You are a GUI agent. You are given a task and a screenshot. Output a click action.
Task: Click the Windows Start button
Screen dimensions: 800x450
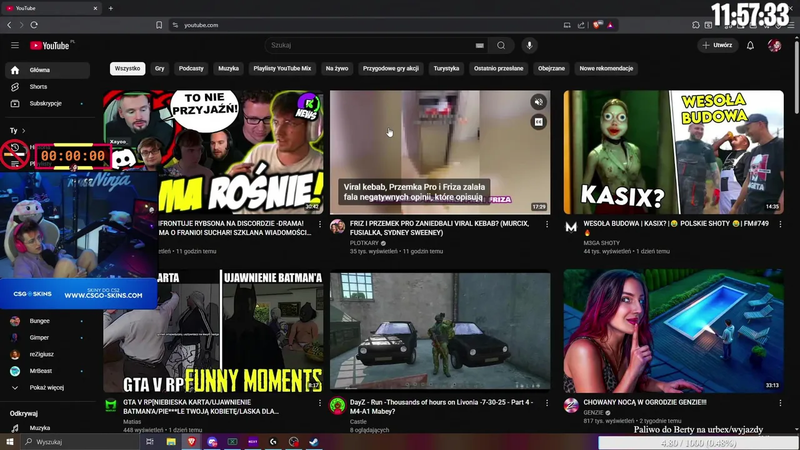(x=9, y=442)
